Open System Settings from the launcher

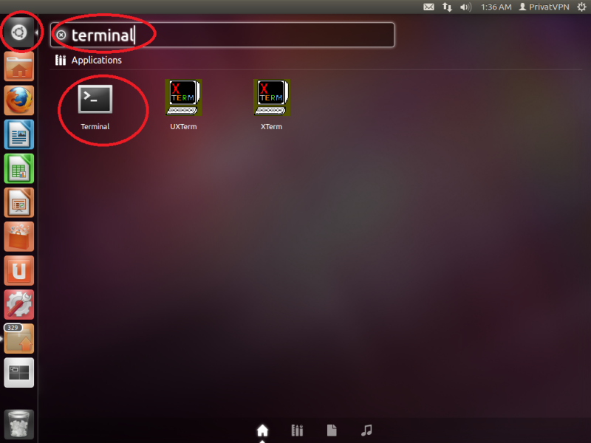tap(18, 304)
